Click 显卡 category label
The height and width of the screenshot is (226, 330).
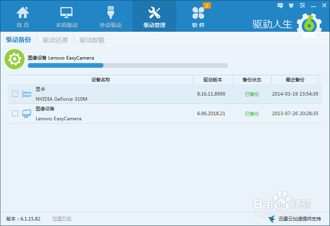(40, 89)
